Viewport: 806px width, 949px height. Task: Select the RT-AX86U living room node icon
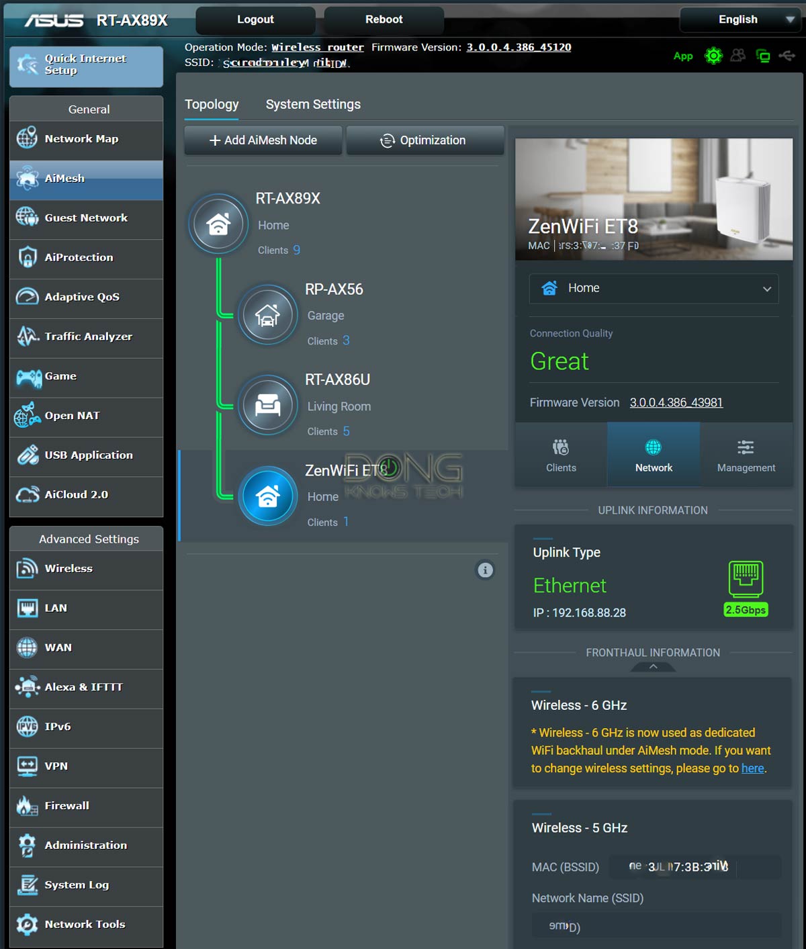pyautogui.click(x=268, y=406)
